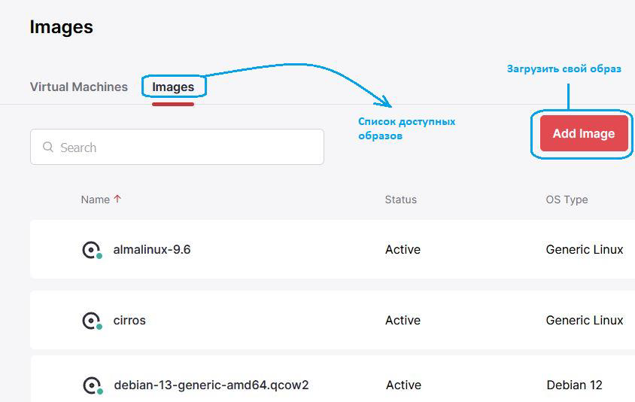Open the almalinux-9.6 image entry
The width and height of the screenshot is (635, 402).
click(x=152, y=249)
